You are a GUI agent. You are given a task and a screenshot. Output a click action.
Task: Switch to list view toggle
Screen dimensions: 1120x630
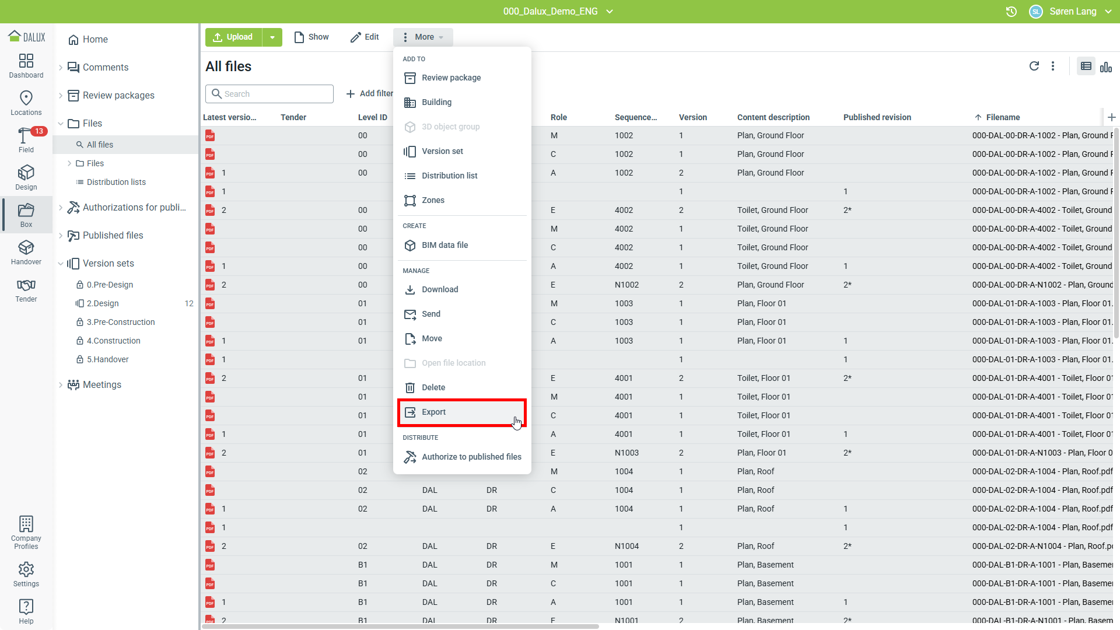pos(1086,66)
